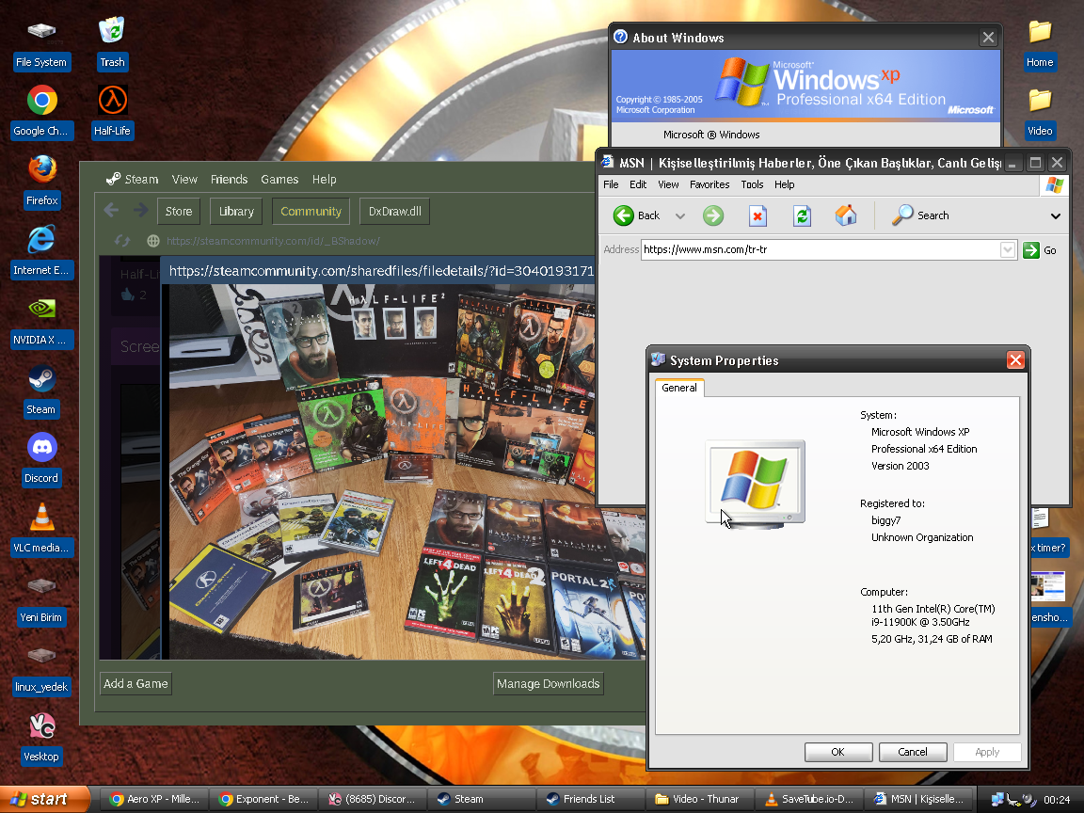Open the Vesktop desktop icon
This screenshot has height=813, width=1084.
pos(41,739)
